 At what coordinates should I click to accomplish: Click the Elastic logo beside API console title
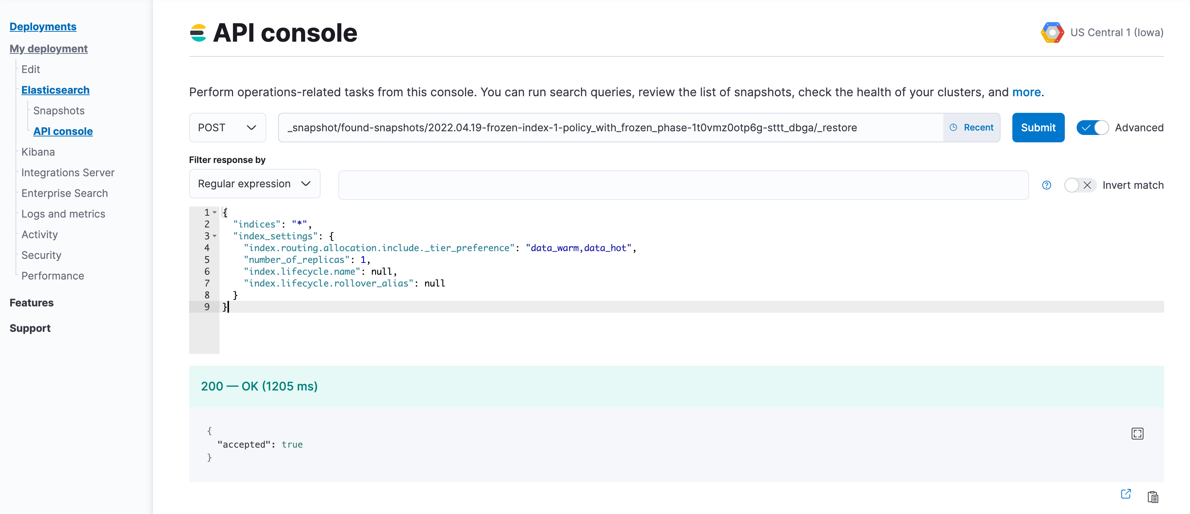[x=199, y=32]
